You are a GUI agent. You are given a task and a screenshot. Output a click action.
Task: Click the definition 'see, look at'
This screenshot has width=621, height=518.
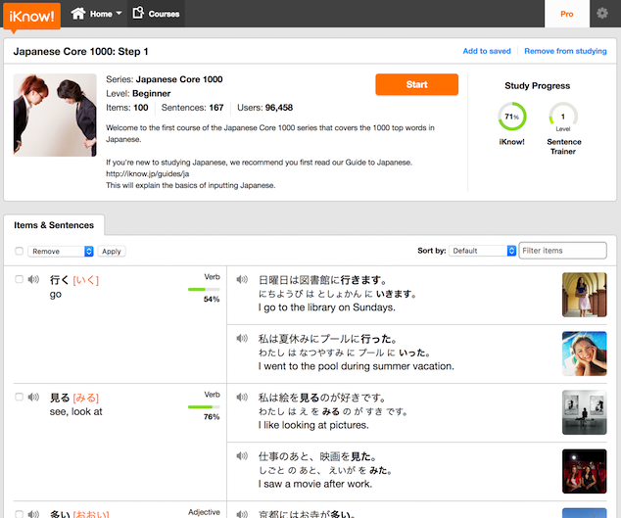pos(75,412)
